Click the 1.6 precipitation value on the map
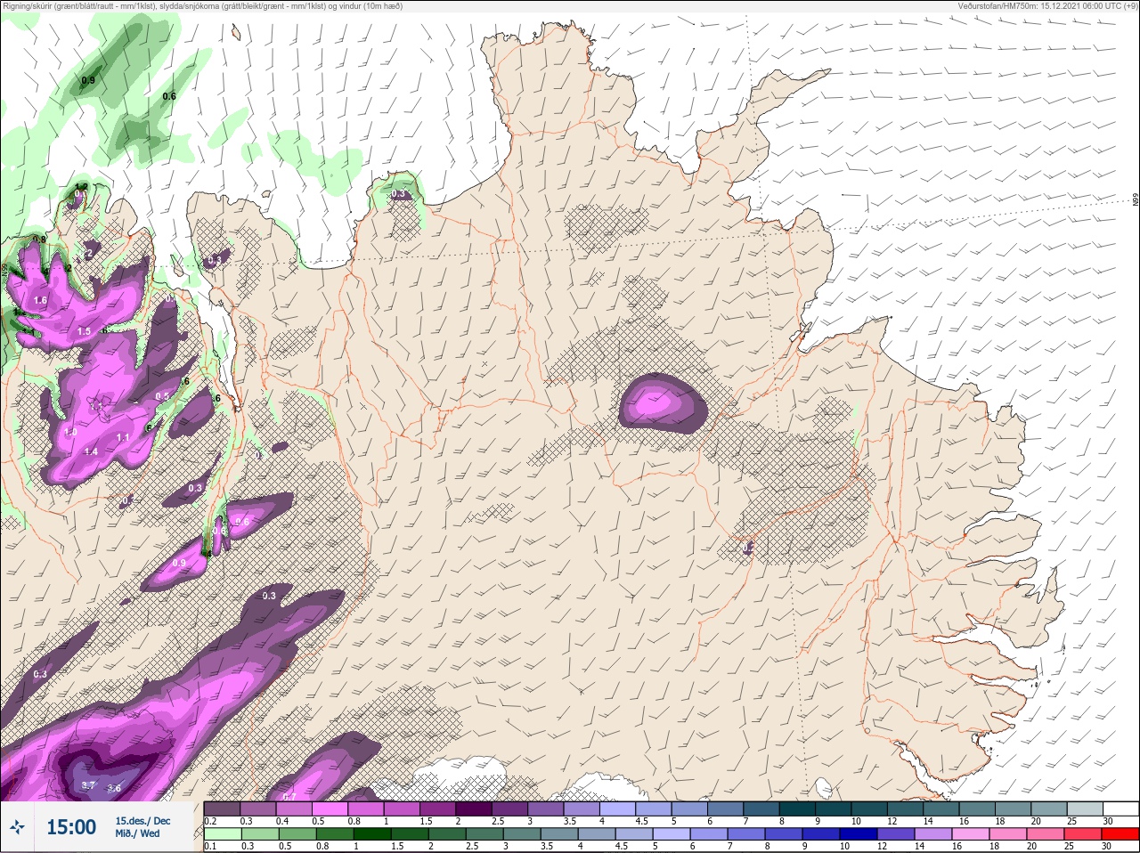This screenshot has width=1140, height=853. tap(40, 301)
